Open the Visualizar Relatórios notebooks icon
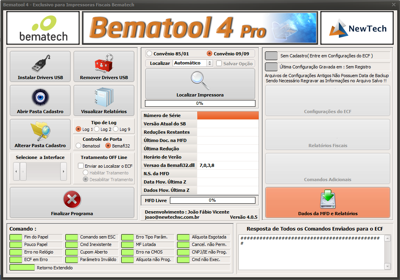 click(104, 97)
